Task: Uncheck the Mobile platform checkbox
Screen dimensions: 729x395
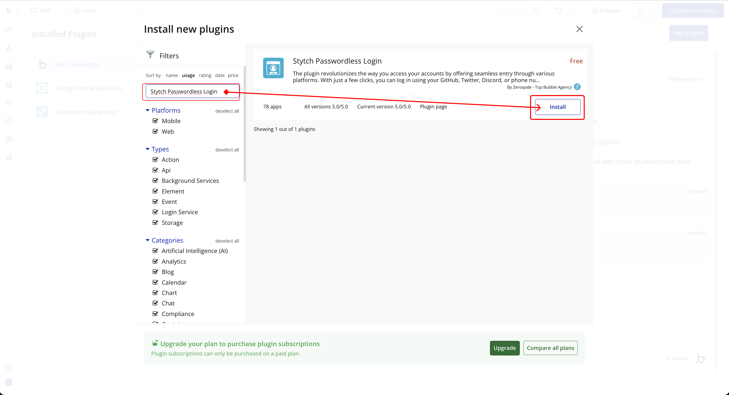Action: point(155,121)
